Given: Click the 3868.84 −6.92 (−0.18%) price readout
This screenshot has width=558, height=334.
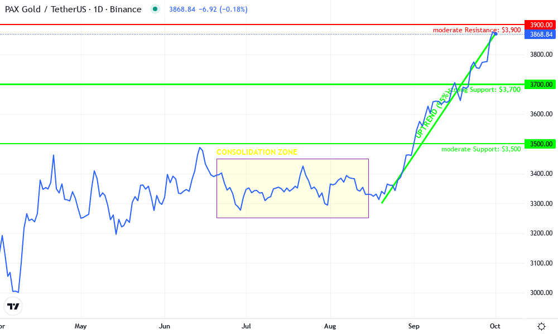Looking at the screenshot, I should click(208, 9).
